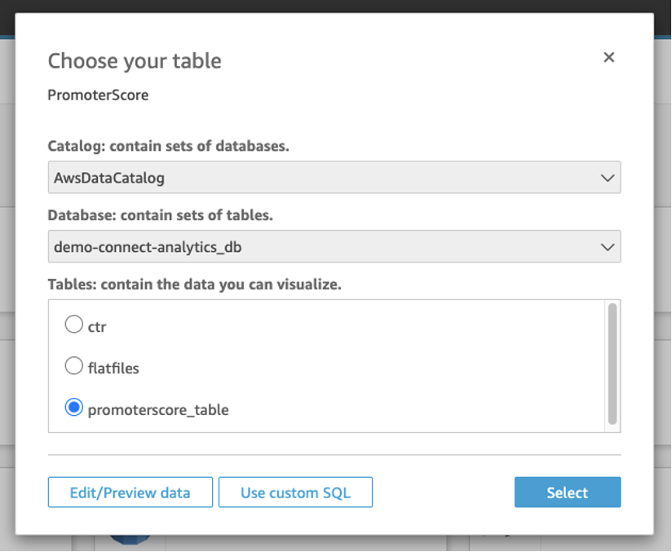
Task: Expand the Database dropdown showing demo-connect-analytics_db
Action: click(x=334, y=246)
